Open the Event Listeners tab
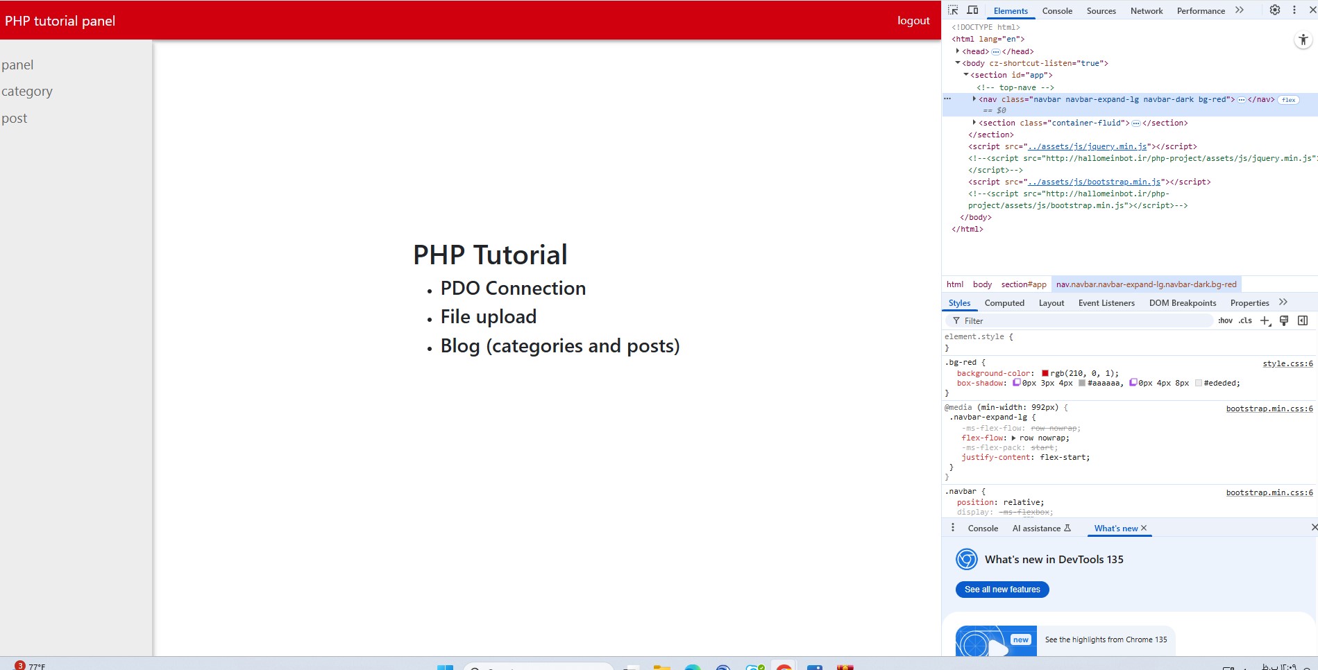Viewport: 1318px width, 670px height. pyautogui.click(x=1106, y=303)
